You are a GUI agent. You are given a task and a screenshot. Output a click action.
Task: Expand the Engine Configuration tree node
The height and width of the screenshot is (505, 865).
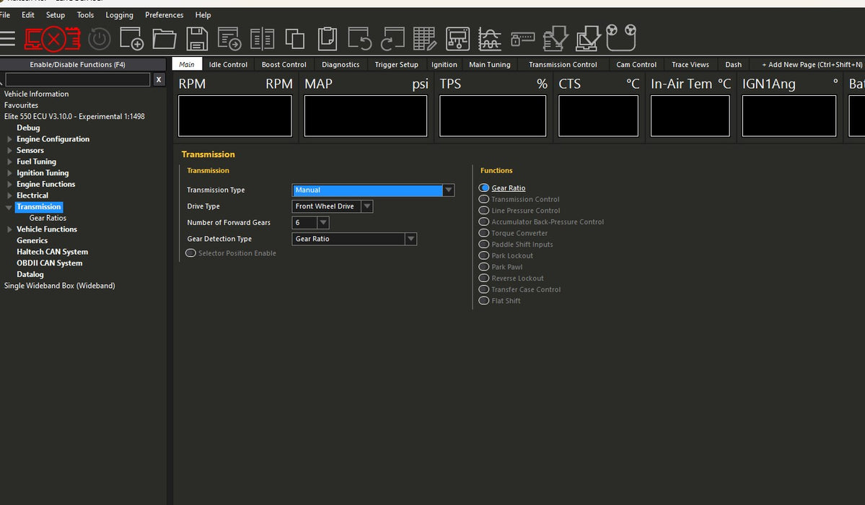tap(9, 139)
